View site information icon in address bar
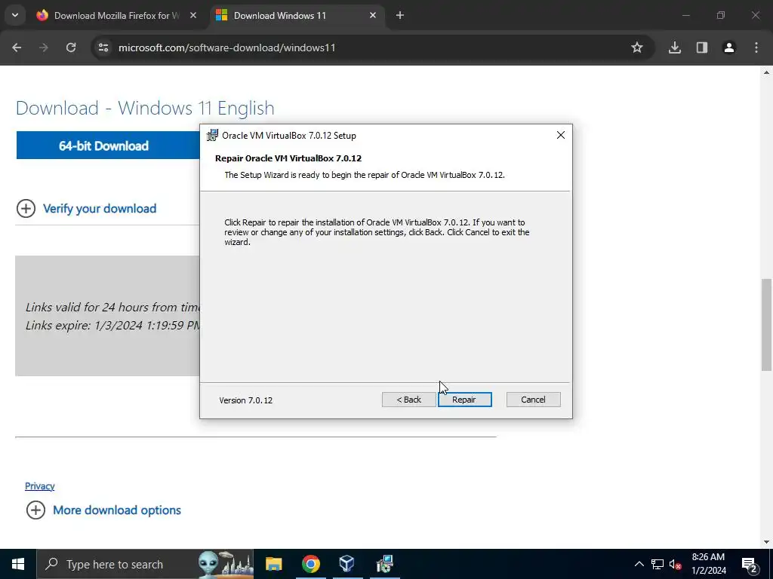The height and width of the screenshot is (579, 773). pos(103,47)
